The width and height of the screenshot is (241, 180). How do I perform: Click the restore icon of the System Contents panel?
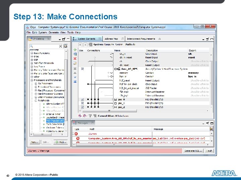click(208, 39)
